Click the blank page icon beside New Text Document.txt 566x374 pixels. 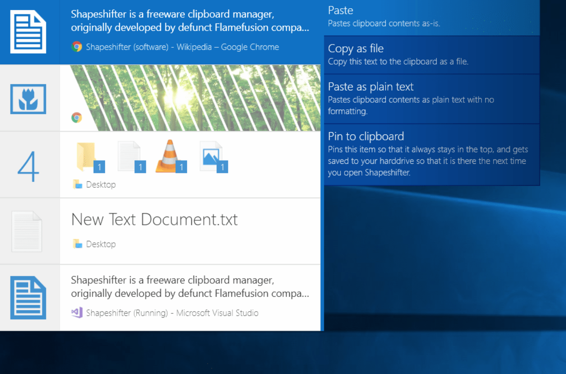(x=27, y=231)
